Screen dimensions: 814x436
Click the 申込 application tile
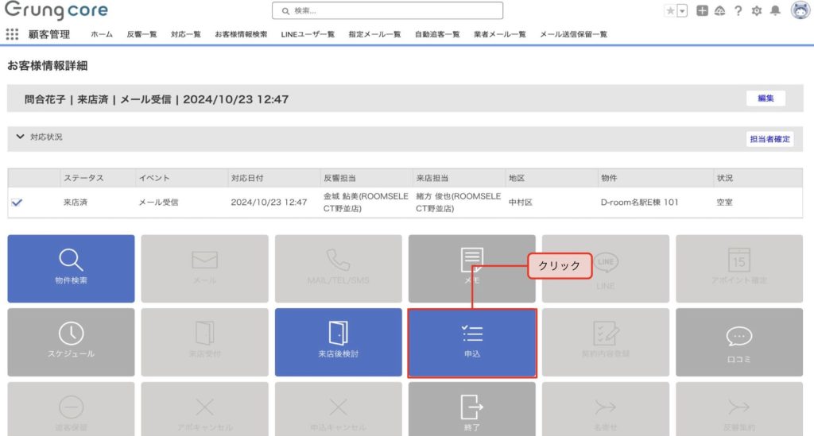471,342
